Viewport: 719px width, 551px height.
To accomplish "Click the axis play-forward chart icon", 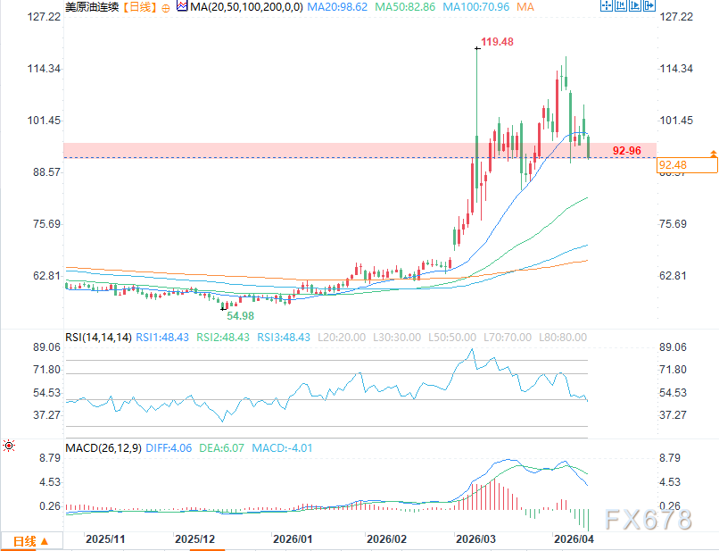I will [635, 5].
